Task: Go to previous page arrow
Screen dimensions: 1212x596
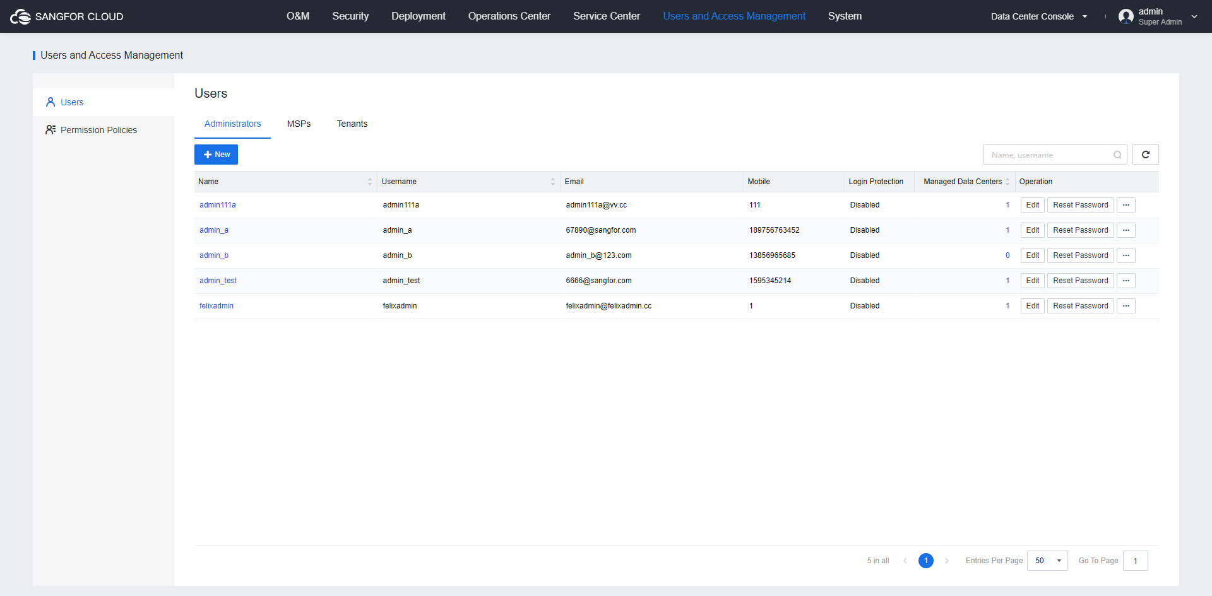Action: pyautogui.click(x=905, y=561)
